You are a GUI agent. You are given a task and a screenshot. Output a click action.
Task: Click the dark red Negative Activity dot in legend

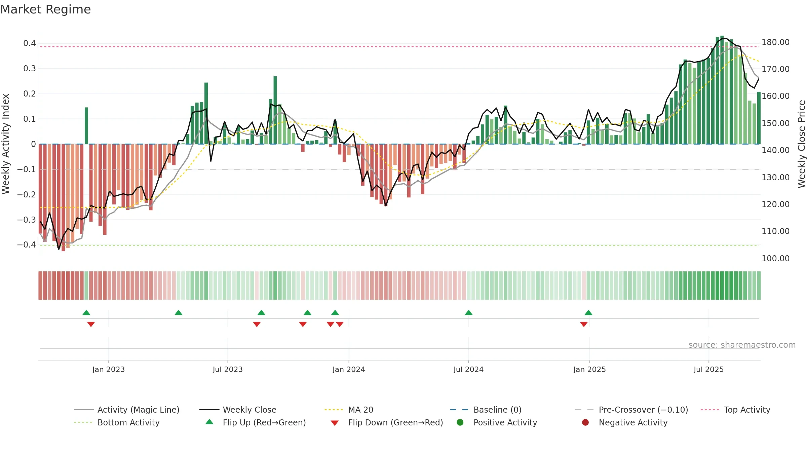[585, 422]
